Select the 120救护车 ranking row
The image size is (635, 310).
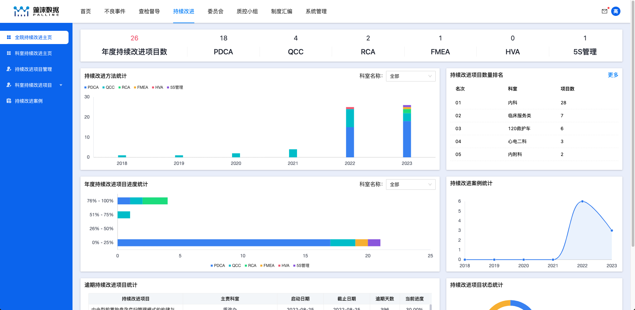point(534,129)
